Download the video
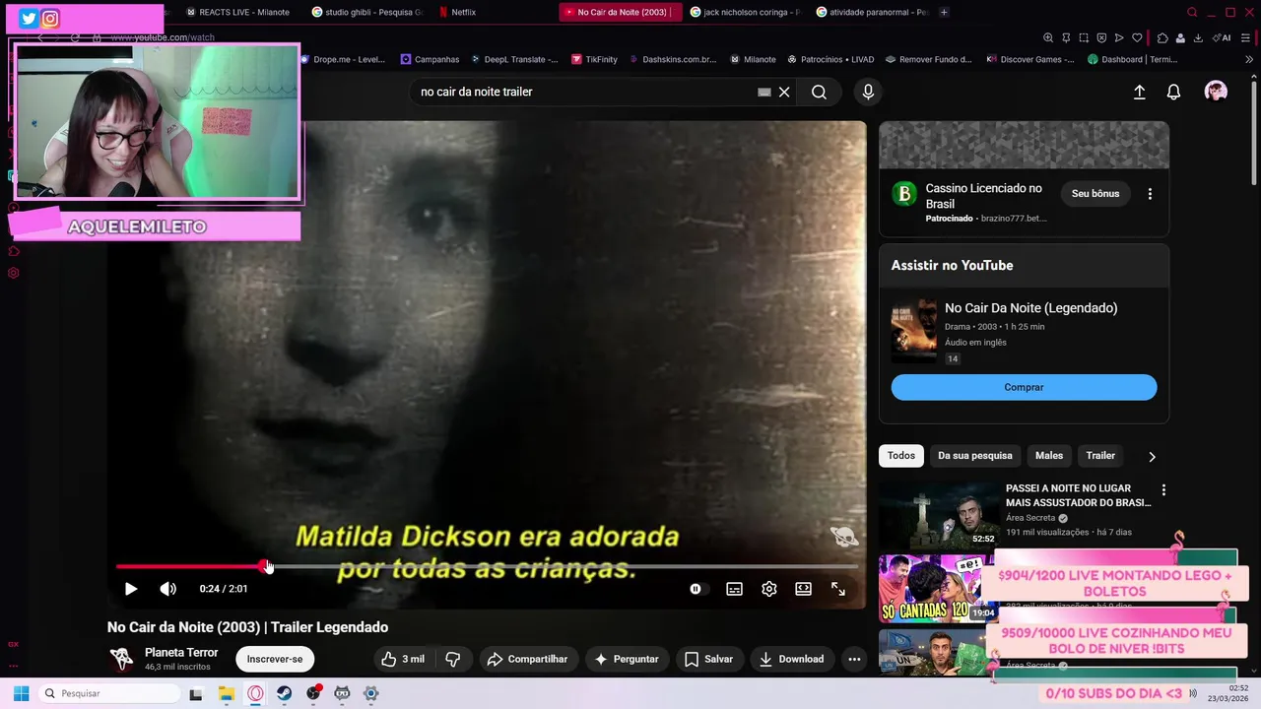The width and height of the screenshot is (1261, 709). click(x=791, y=659)
